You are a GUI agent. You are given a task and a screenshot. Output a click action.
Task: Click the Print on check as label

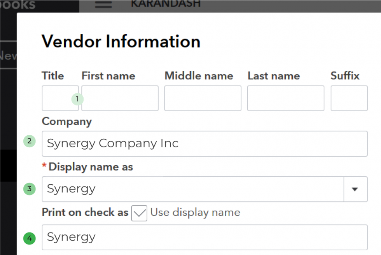pyautogui.click(x=85, y=213)
